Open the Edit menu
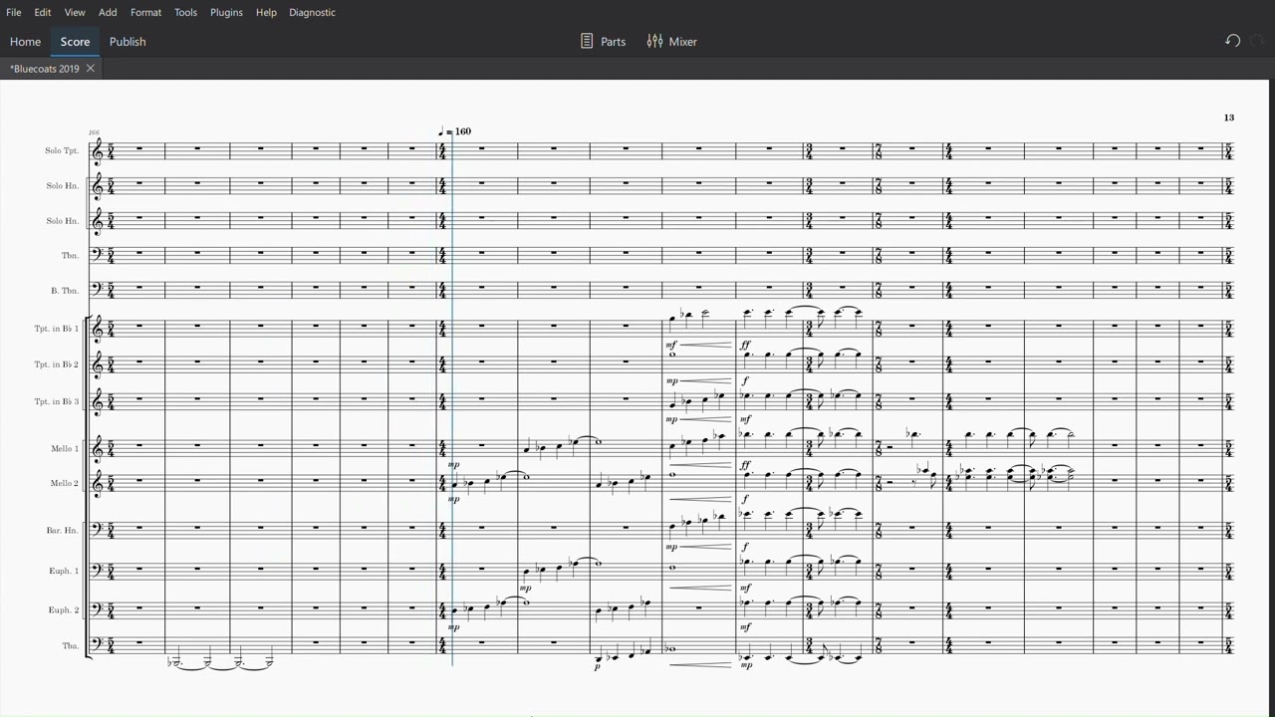Viewport: 1275px width, 717px height. (43, 12)
